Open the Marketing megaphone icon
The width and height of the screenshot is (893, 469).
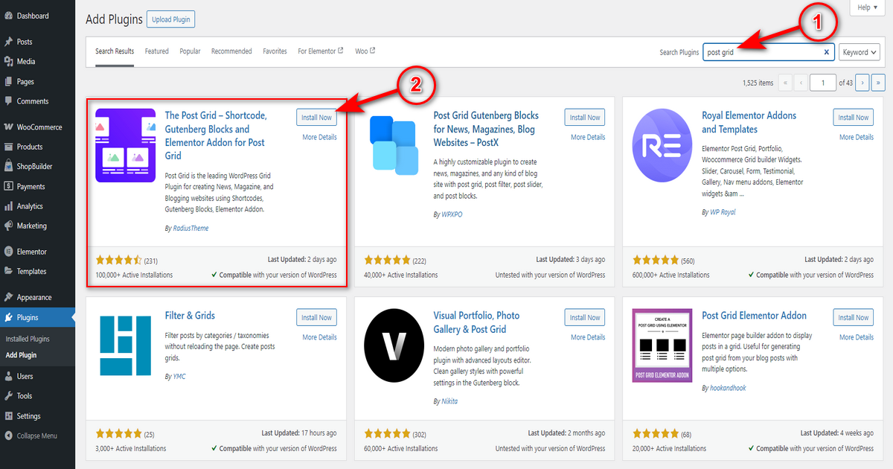[x=8, y=226]
